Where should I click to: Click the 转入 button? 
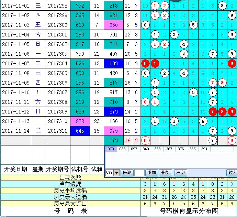[x=232, y=173]
